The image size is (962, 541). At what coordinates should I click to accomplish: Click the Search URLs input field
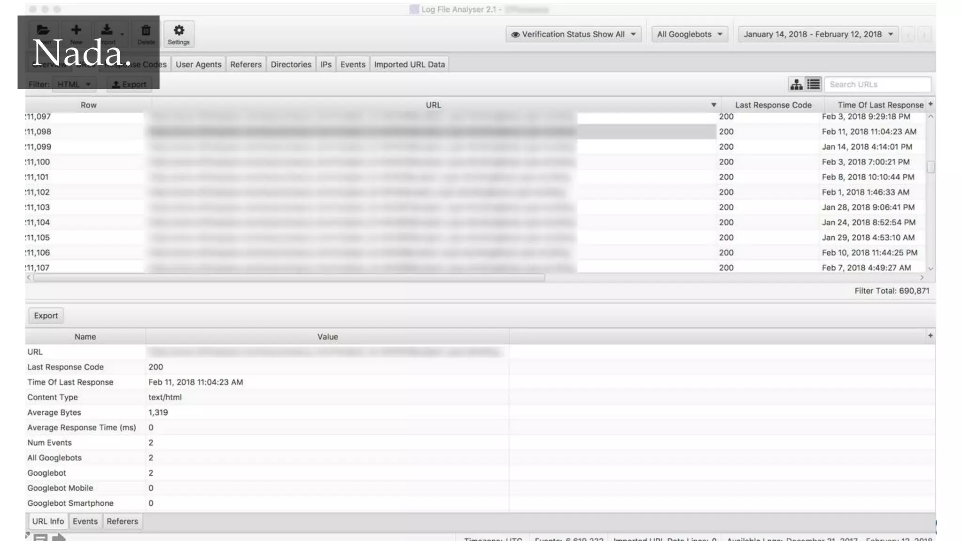(x=877, y=85)
